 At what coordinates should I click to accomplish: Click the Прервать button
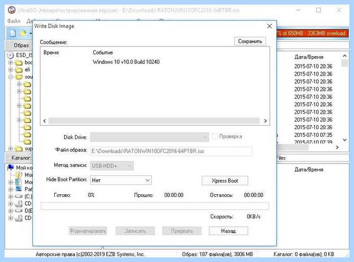coord(182,231)
